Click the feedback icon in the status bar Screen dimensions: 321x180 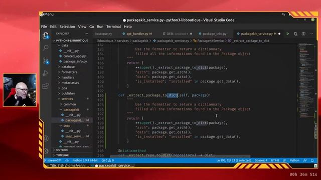[x=305, y=160]
